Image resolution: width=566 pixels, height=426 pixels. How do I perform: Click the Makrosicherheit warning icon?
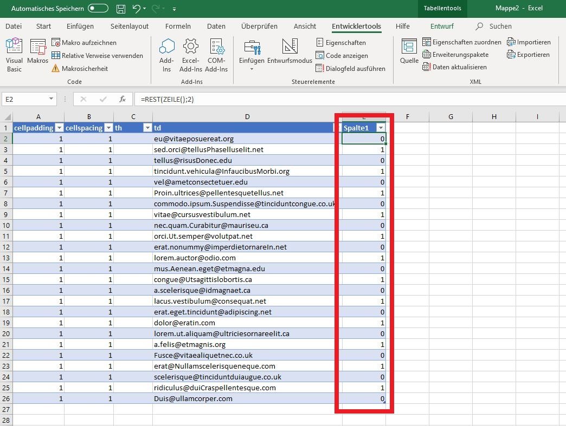(x=56, y=69)
